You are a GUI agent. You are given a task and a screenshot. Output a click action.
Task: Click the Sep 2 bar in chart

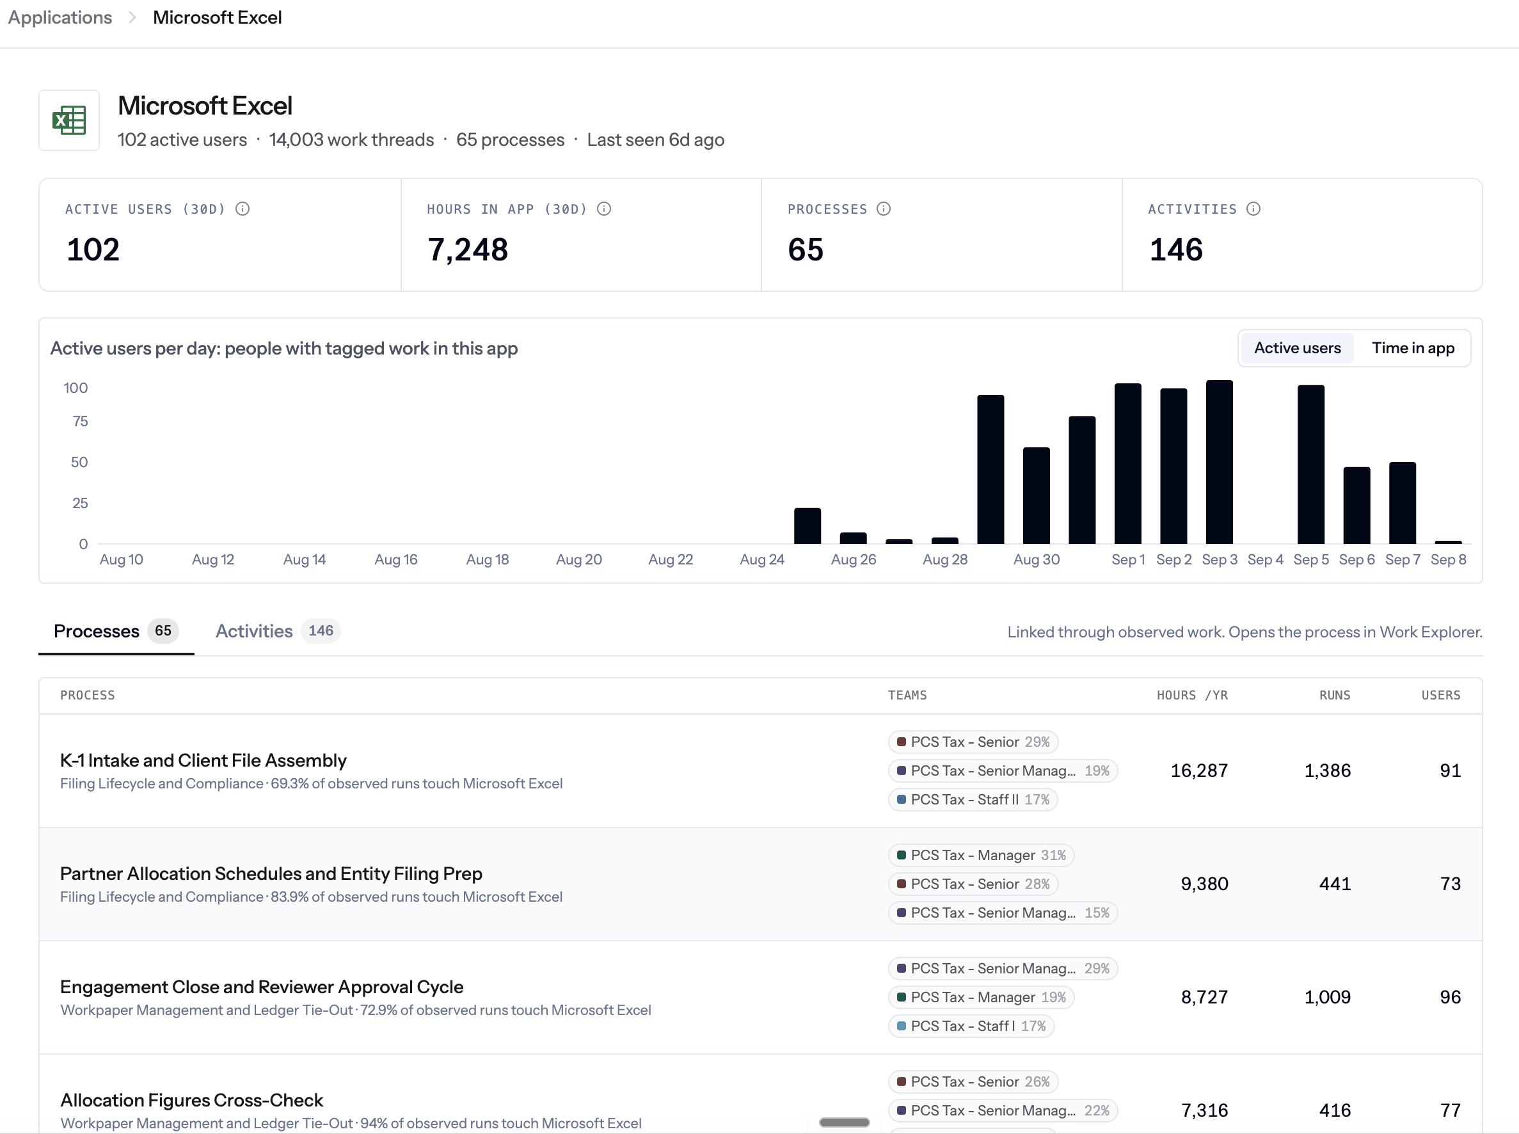[x=1173, y=466]
